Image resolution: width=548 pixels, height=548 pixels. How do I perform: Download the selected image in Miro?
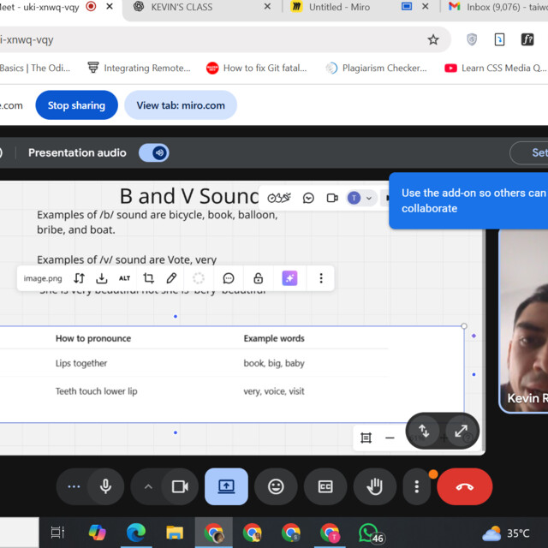pos(102,278)
